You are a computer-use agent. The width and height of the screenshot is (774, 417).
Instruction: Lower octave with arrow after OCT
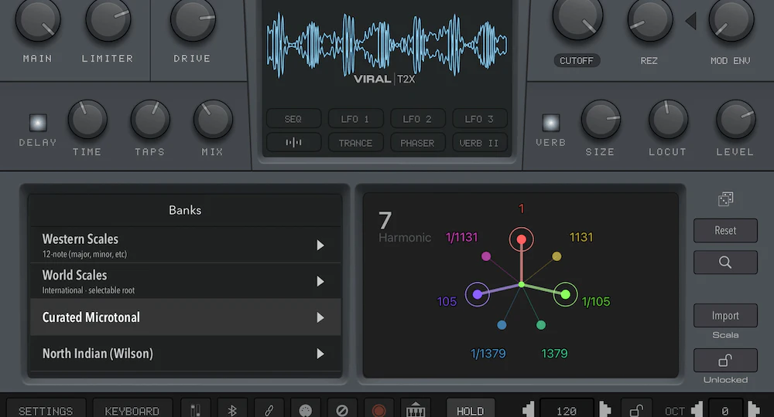(x=697, y=409)
